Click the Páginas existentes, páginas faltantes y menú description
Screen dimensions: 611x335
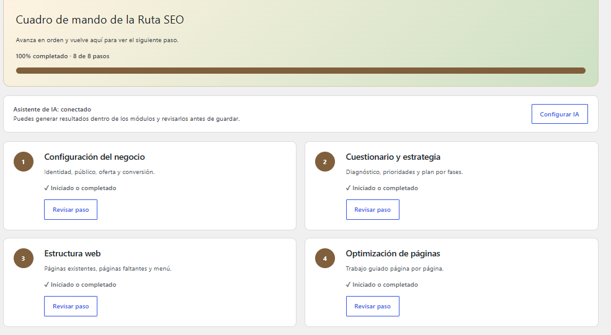coord(107,269)
